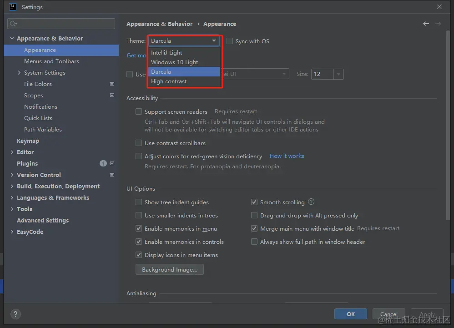The image size is (454, 328).
Task: Click the project-level icon beside Scopes
Action: click(112, 95)
